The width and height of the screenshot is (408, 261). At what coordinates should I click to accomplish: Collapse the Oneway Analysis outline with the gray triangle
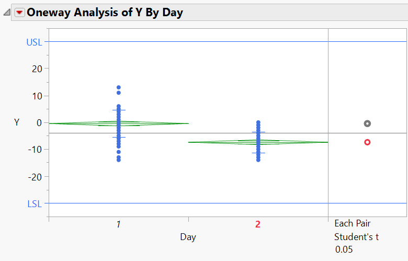[7, 13]
